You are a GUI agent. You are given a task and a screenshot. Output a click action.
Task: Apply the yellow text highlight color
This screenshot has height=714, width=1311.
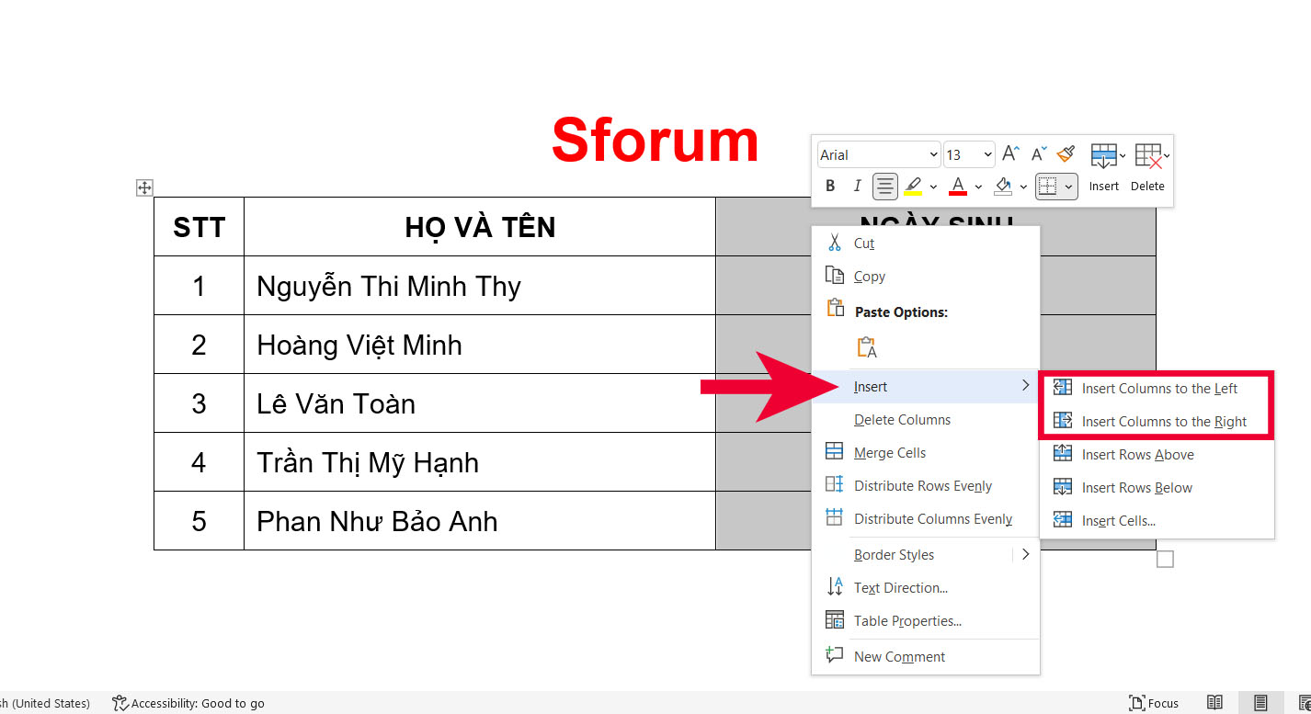tap(913, 187)
